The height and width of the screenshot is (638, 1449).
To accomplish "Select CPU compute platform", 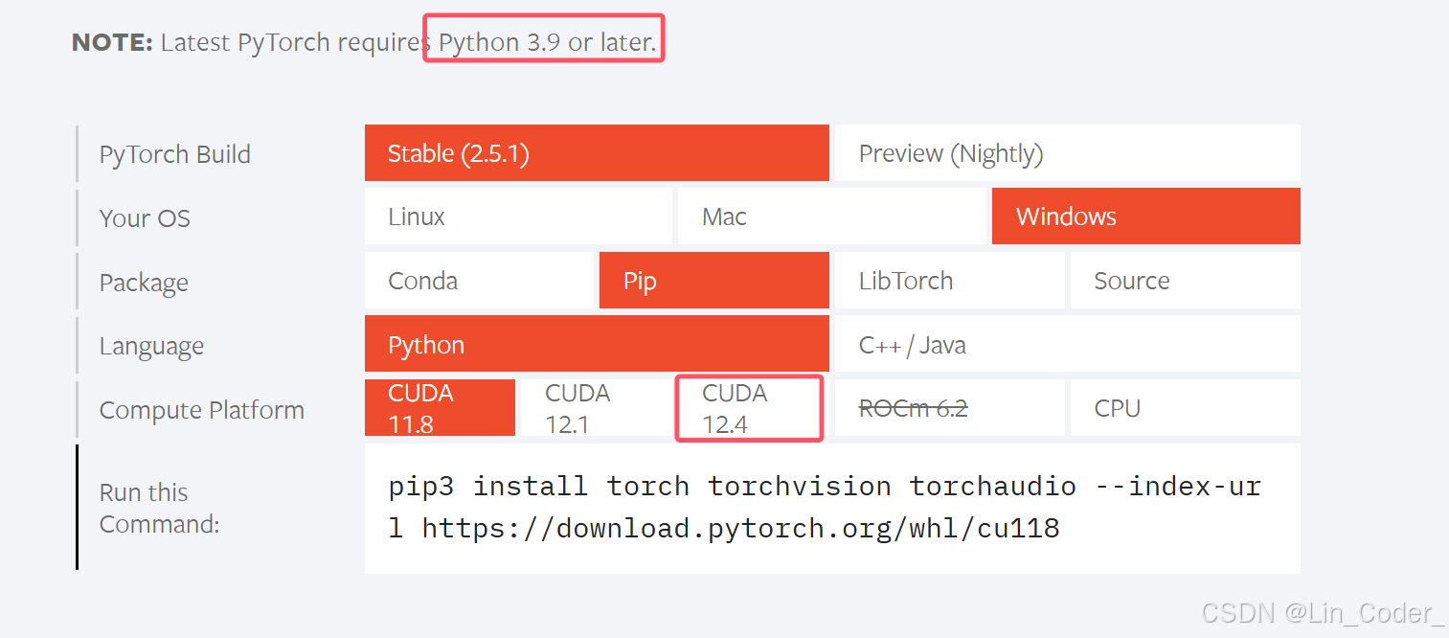I will pyautogui.click(x=1186, y=408).
